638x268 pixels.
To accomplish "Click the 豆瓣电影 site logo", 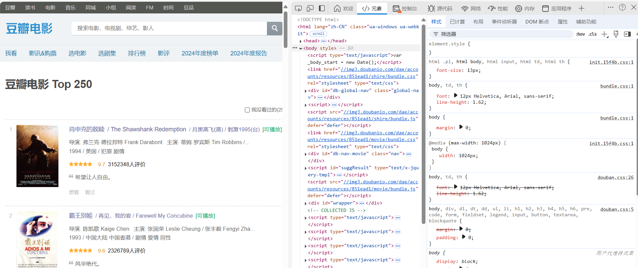I will point(29,29).
